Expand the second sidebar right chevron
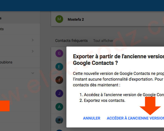Viewport: 164px width, 131px height. (x=33, y=51)
